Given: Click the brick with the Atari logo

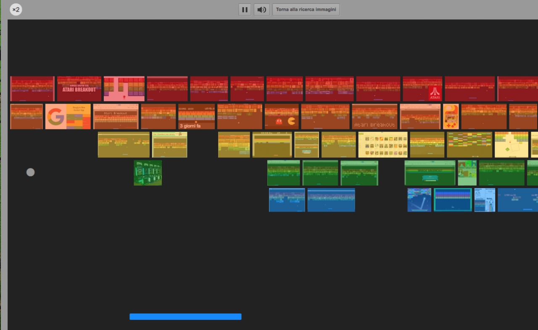Looking at the screenshot, I should click(x=422, y=89).
